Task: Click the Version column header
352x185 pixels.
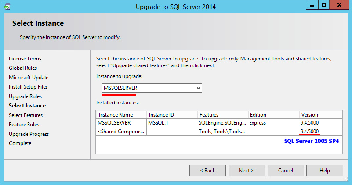Action: tap(320, 115)
